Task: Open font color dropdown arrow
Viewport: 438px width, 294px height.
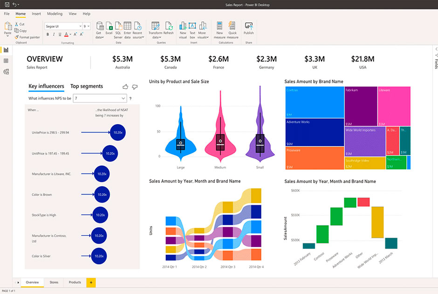Action: tap(70, 35)
